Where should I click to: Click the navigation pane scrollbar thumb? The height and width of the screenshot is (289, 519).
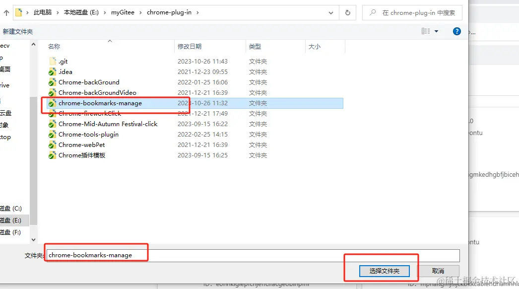tap(33, 161)
